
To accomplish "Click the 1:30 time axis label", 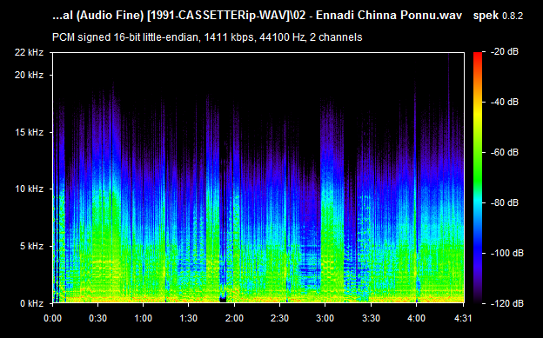I will click(x=188, y=318).
